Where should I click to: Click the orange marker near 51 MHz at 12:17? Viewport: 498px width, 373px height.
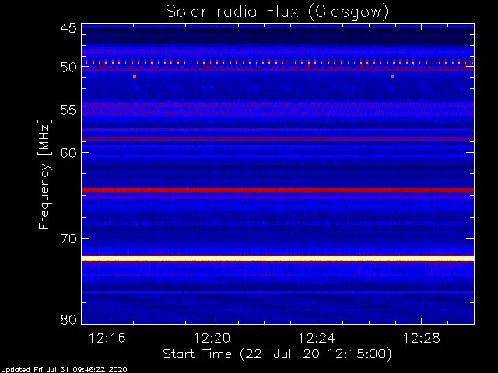click(135, 76)
